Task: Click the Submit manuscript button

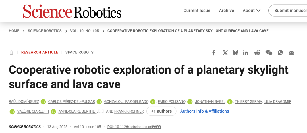Action: pyautogui.click(x=288, y=11)
